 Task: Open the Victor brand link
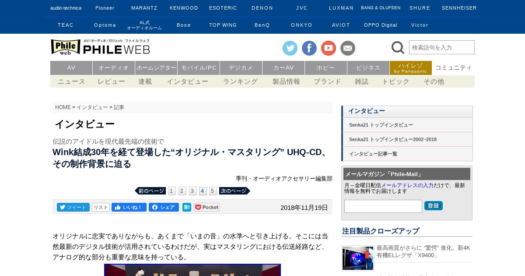[x=420, y=25]
